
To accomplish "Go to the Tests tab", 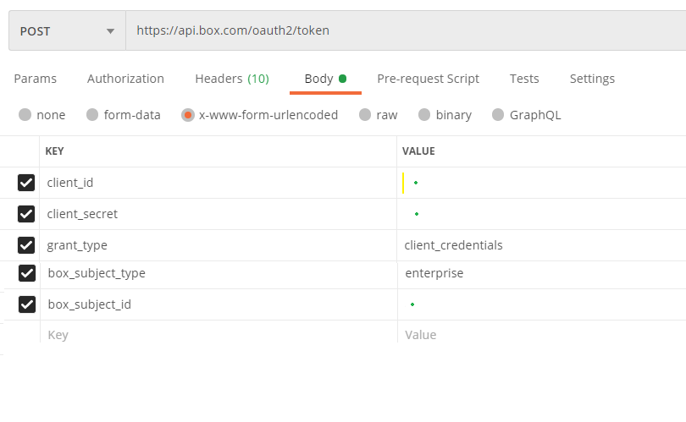I will 524,79.
